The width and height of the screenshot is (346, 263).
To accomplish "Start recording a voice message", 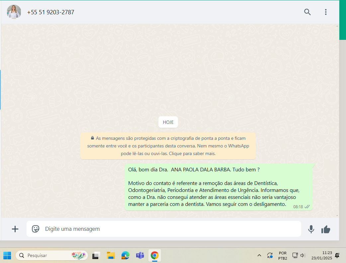I will [x=311, y=229].
